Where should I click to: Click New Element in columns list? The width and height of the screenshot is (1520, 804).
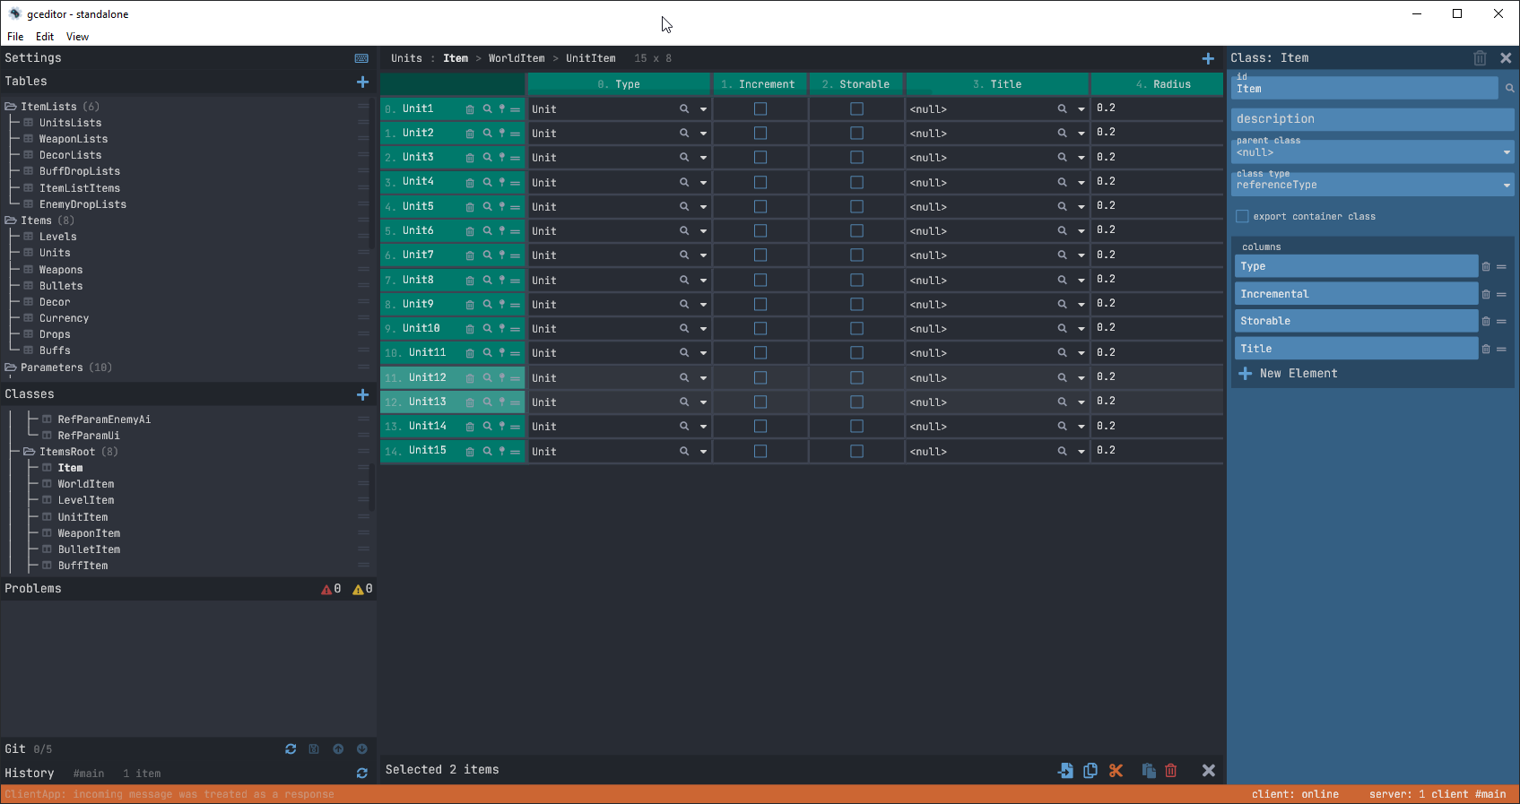[1298, 374]
